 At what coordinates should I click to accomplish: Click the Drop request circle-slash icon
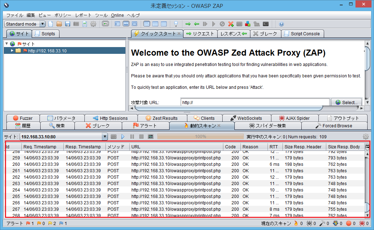(x=222, y=24)
